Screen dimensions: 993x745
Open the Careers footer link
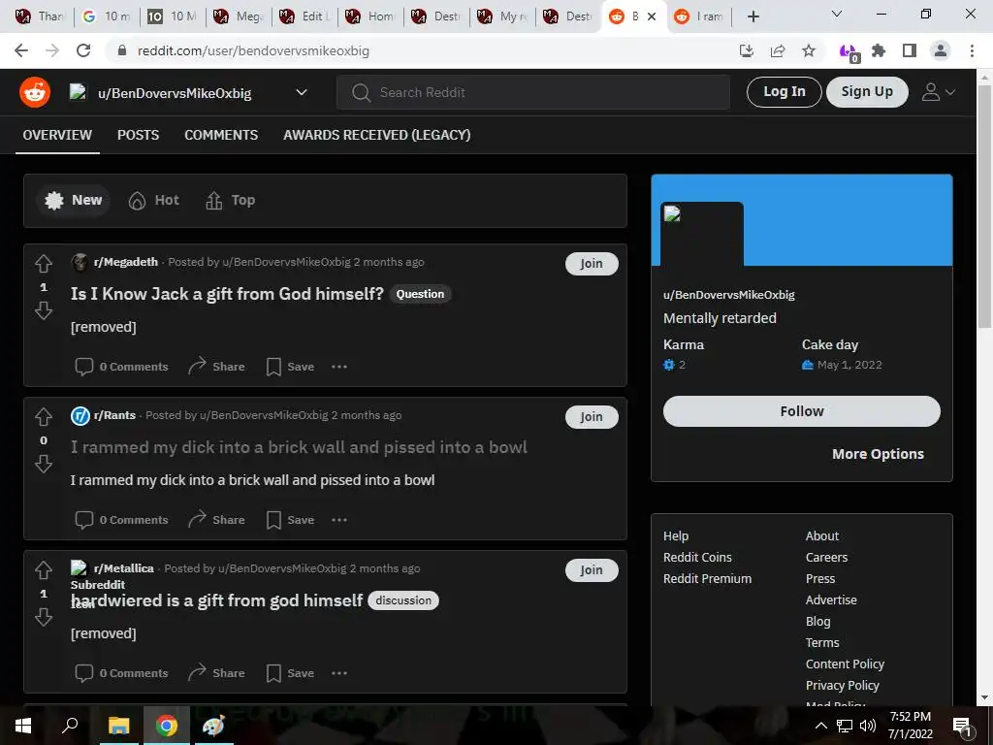(x=826, y=558)
